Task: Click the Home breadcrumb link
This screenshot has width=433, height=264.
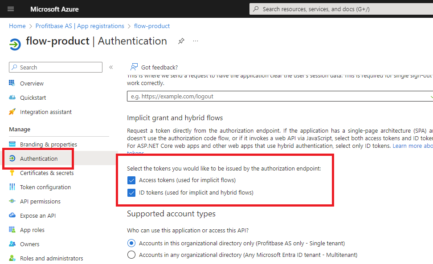Action: (x=17, y=26)
